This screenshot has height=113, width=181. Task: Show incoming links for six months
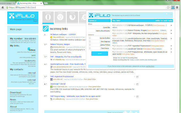point(149,60)
